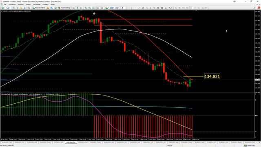Expand the Arrows tool dropdown
This screenshot has width=261, height=147.
point(172,8)
